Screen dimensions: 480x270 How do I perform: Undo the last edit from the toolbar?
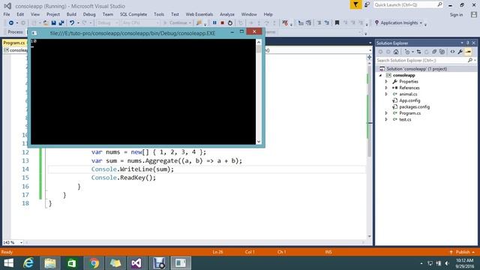pos(72,23)
